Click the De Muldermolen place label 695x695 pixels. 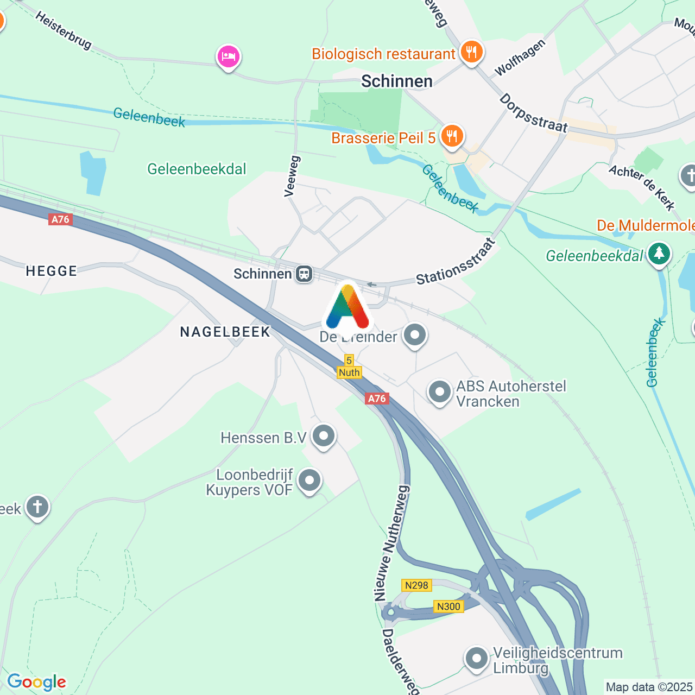tap(646, 225)
